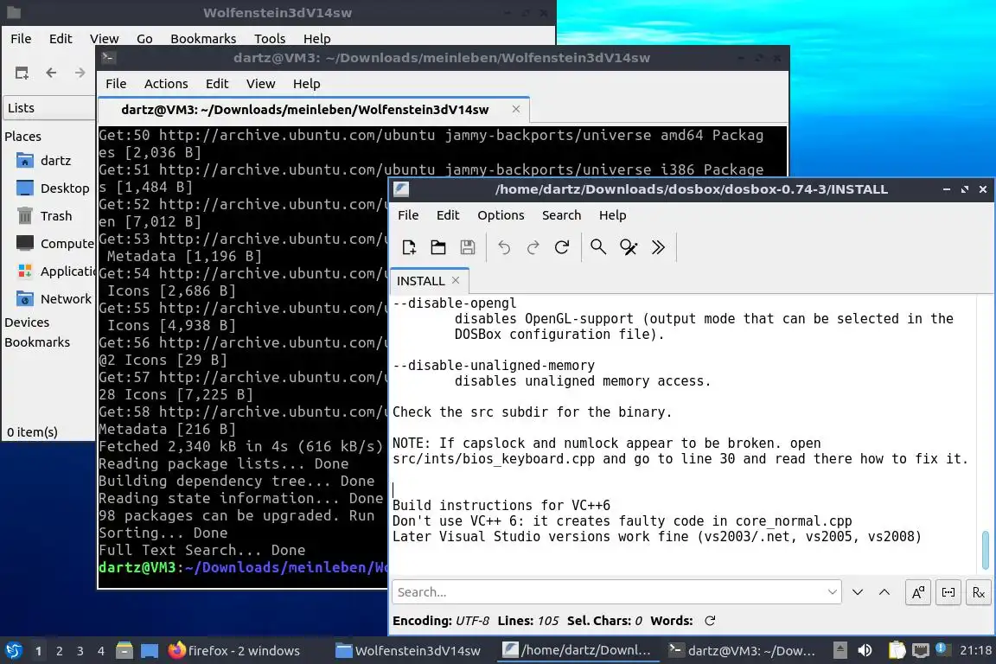Click the Devices section header
This screenshot has height=664, width=996.
[x=27, y=322]
